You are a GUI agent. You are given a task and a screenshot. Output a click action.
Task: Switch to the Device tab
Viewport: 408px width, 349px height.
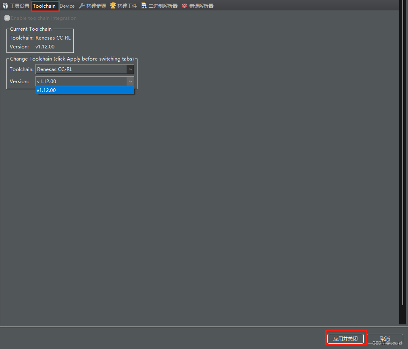(x=67, y=6)
